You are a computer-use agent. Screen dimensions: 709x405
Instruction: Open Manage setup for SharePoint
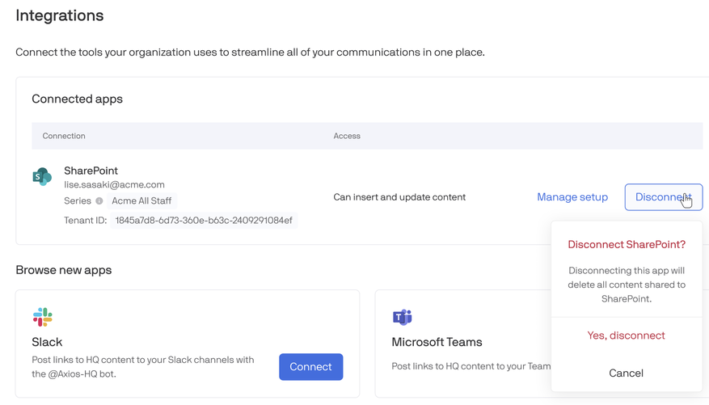coord(572,197)
